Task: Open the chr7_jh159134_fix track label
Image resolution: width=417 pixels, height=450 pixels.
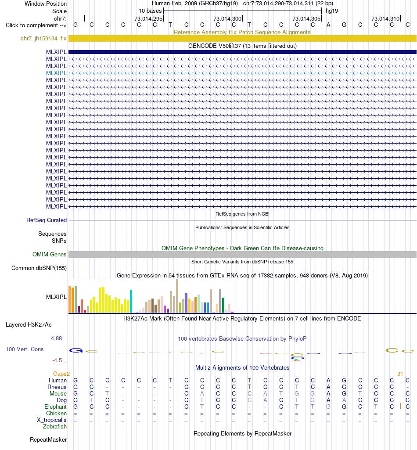Action: point(43,39)
